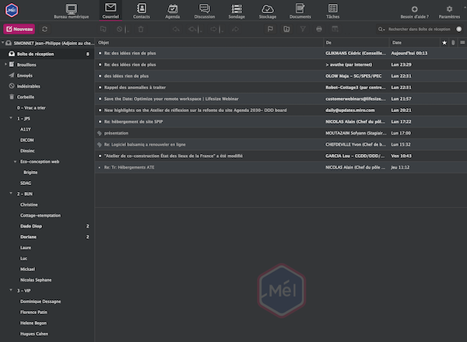The width and height of the screenshot is (467, 342).
Task: Click the refresh mailbox icon next to Nouveau
Action: tap(44, 29)
